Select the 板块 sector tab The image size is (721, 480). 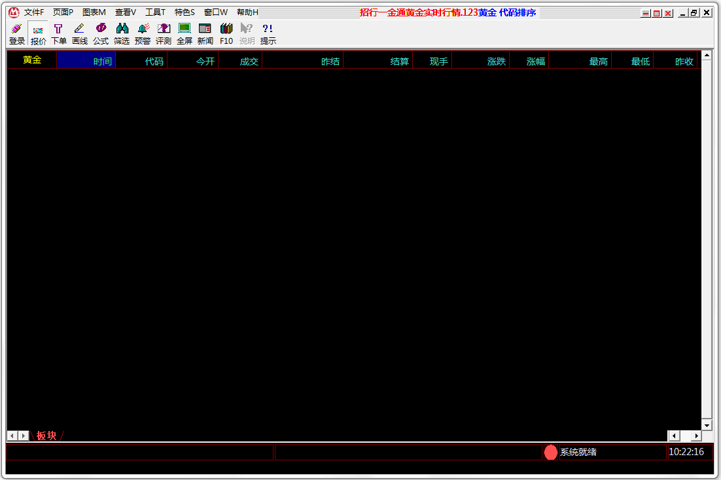point(47,436)
